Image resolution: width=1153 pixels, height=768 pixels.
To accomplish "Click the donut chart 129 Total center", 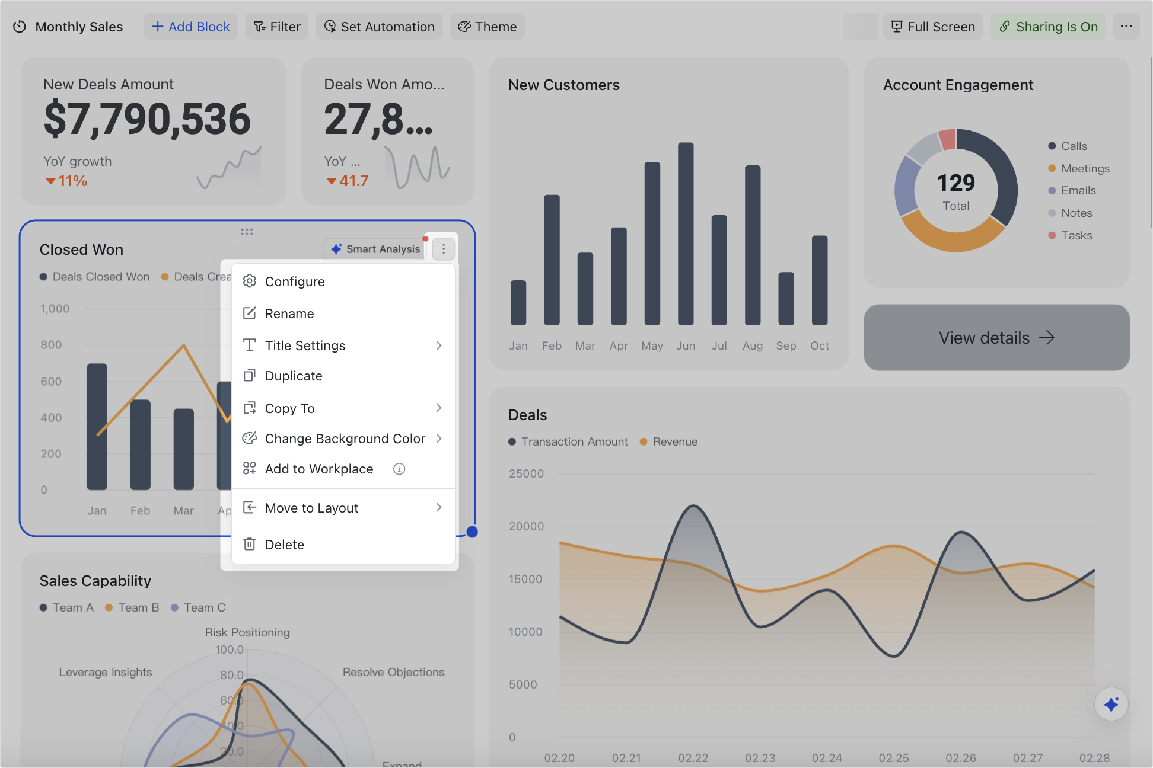I will click(x=956, y=191).
